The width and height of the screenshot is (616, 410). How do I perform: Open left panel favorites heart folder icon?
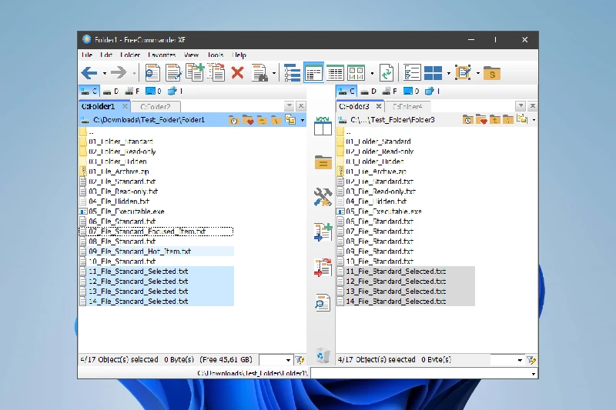click(x=247, y=120)
